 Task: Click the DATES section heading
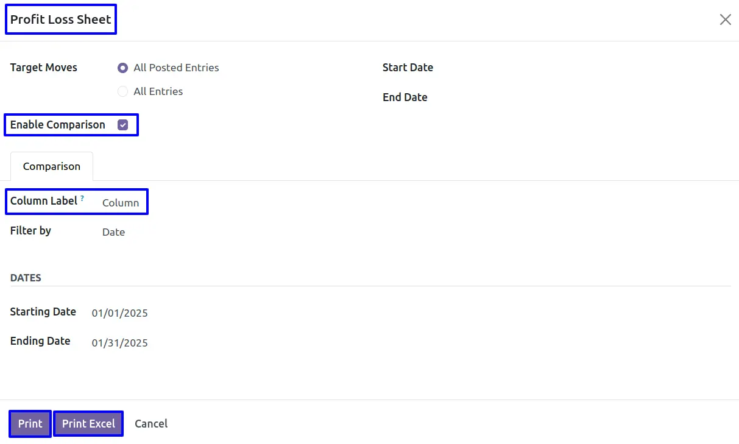26,278
